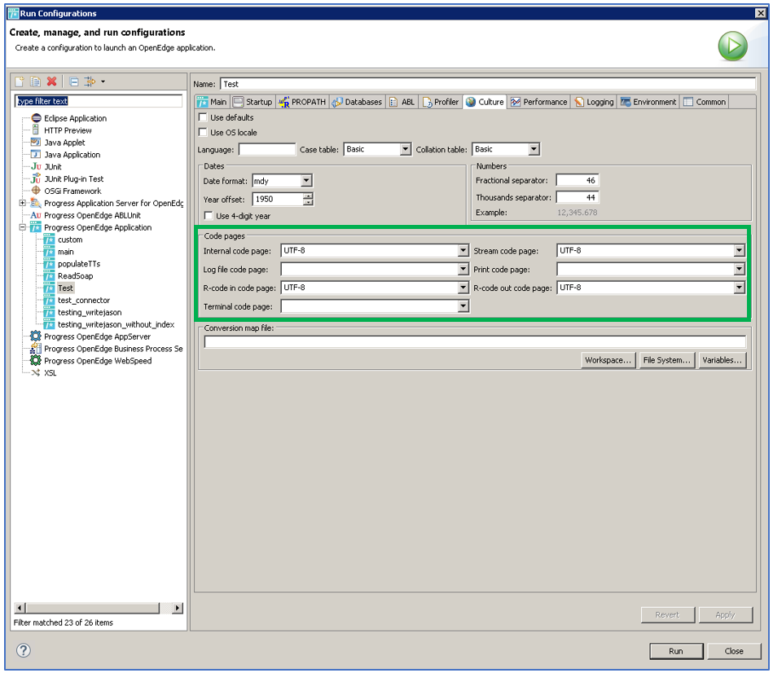Enable the Use defaults checkbox

203,117
